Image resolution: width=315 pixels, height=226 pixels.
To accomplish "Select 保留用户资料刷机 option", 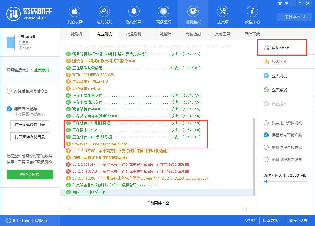I will 266,123.
